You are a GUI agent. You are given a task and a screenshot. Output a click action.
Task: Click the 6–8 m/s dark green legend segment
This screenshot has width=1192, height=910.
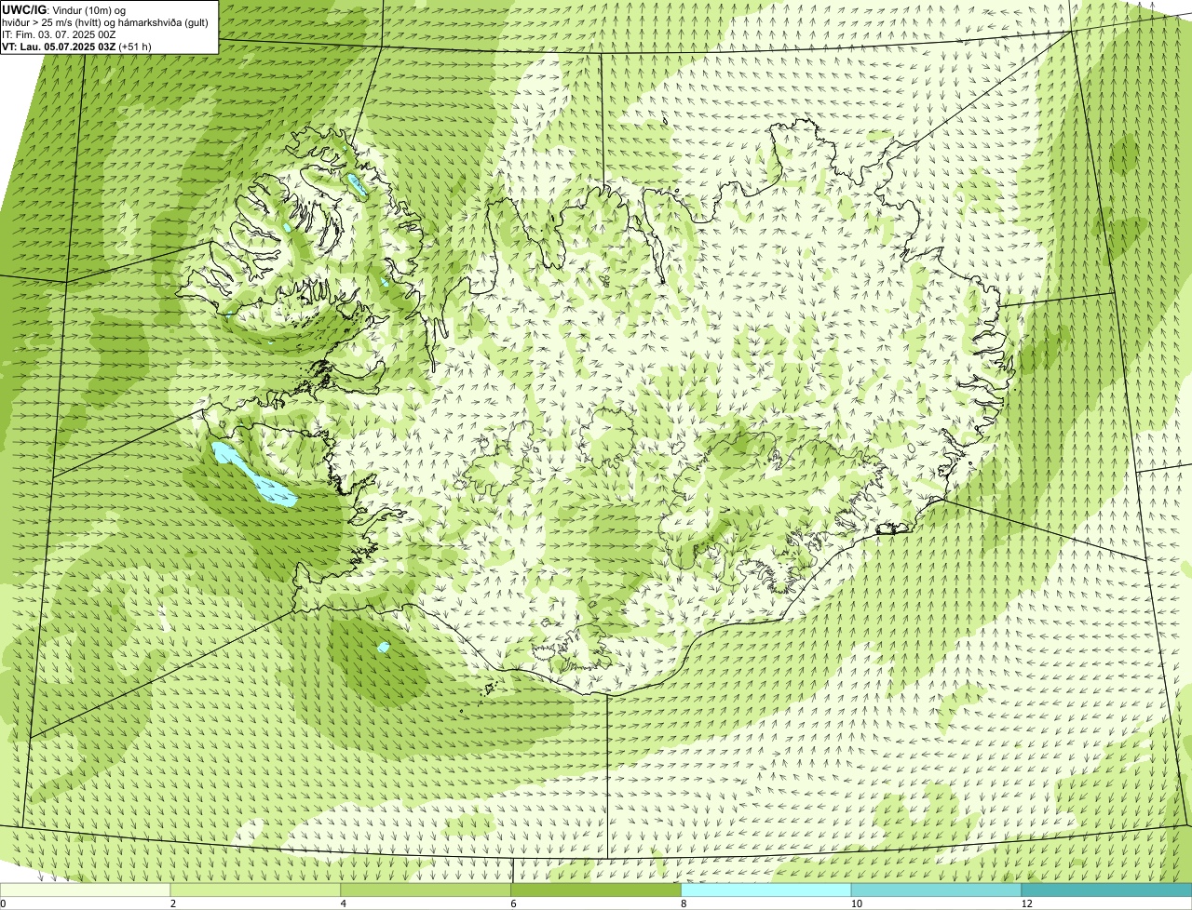[x=597, y=890]
